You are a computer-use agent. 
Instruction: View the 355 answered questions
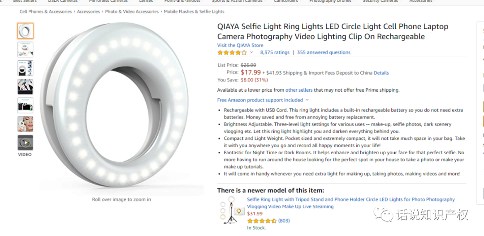[x=324, y=52]
